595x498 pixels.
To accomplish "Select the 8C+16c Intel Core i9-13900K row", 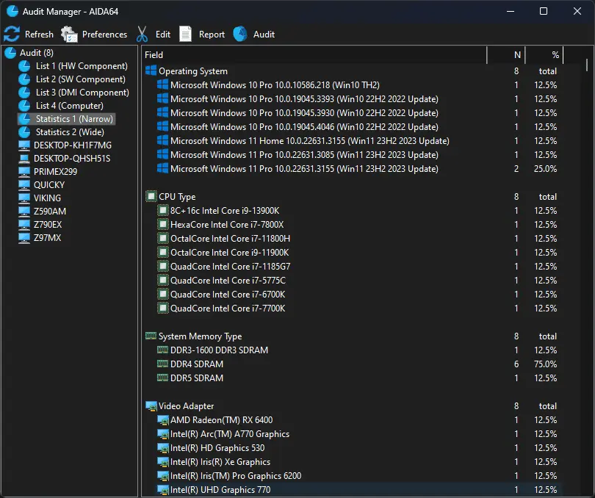I will tap(351, 211).
